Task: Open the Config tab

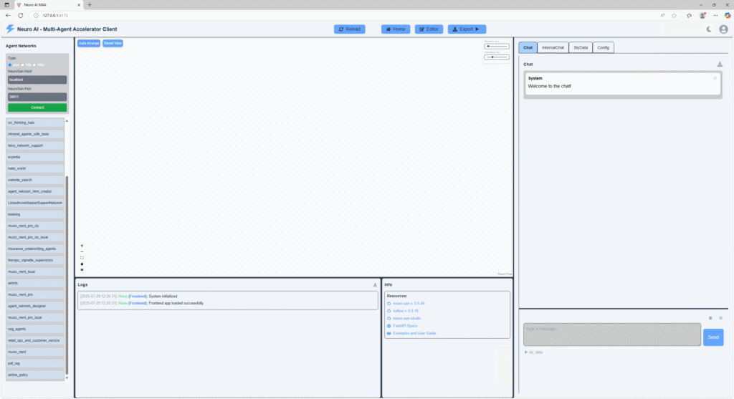Action: (x=603, y=47)
